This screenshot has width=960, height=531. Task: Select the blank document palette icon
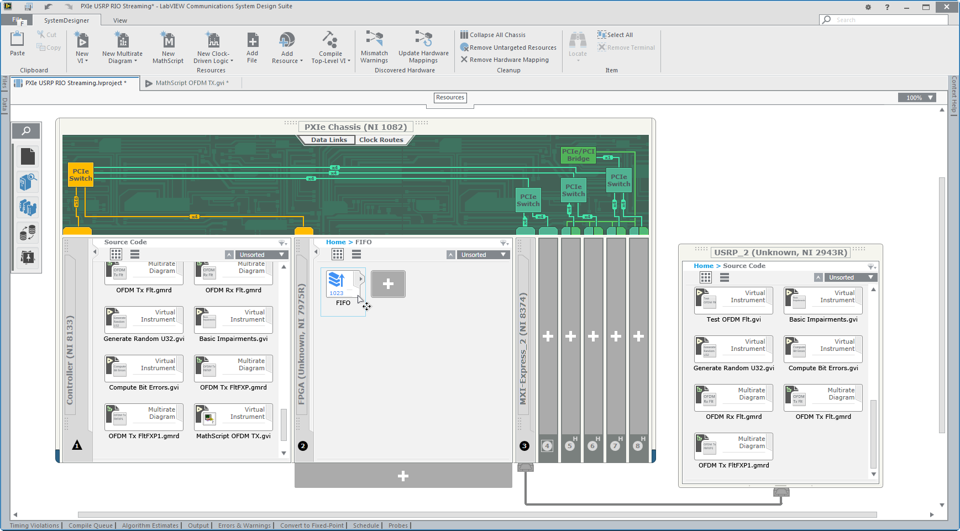28,157
